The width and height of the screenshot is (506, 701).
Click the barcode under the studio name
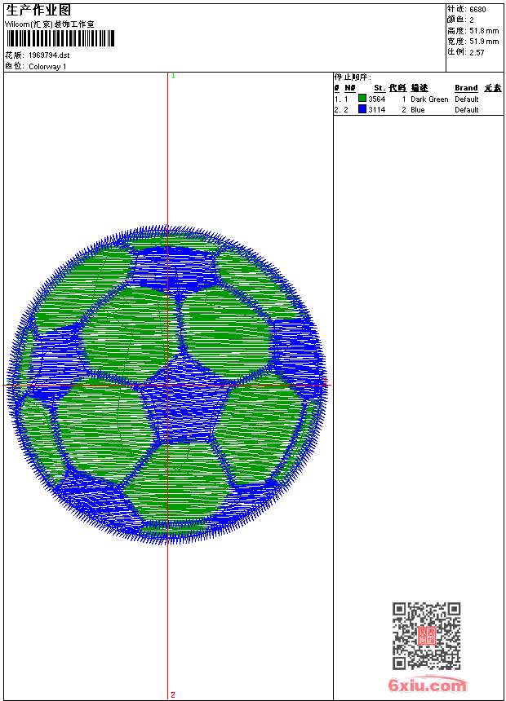(60, 38)
